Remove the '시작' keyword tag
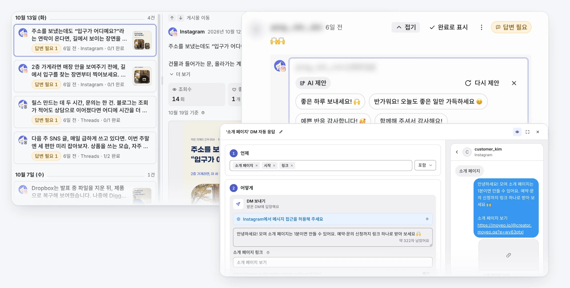The height and width of the screenshot is (288, 570). pos(274,166)
